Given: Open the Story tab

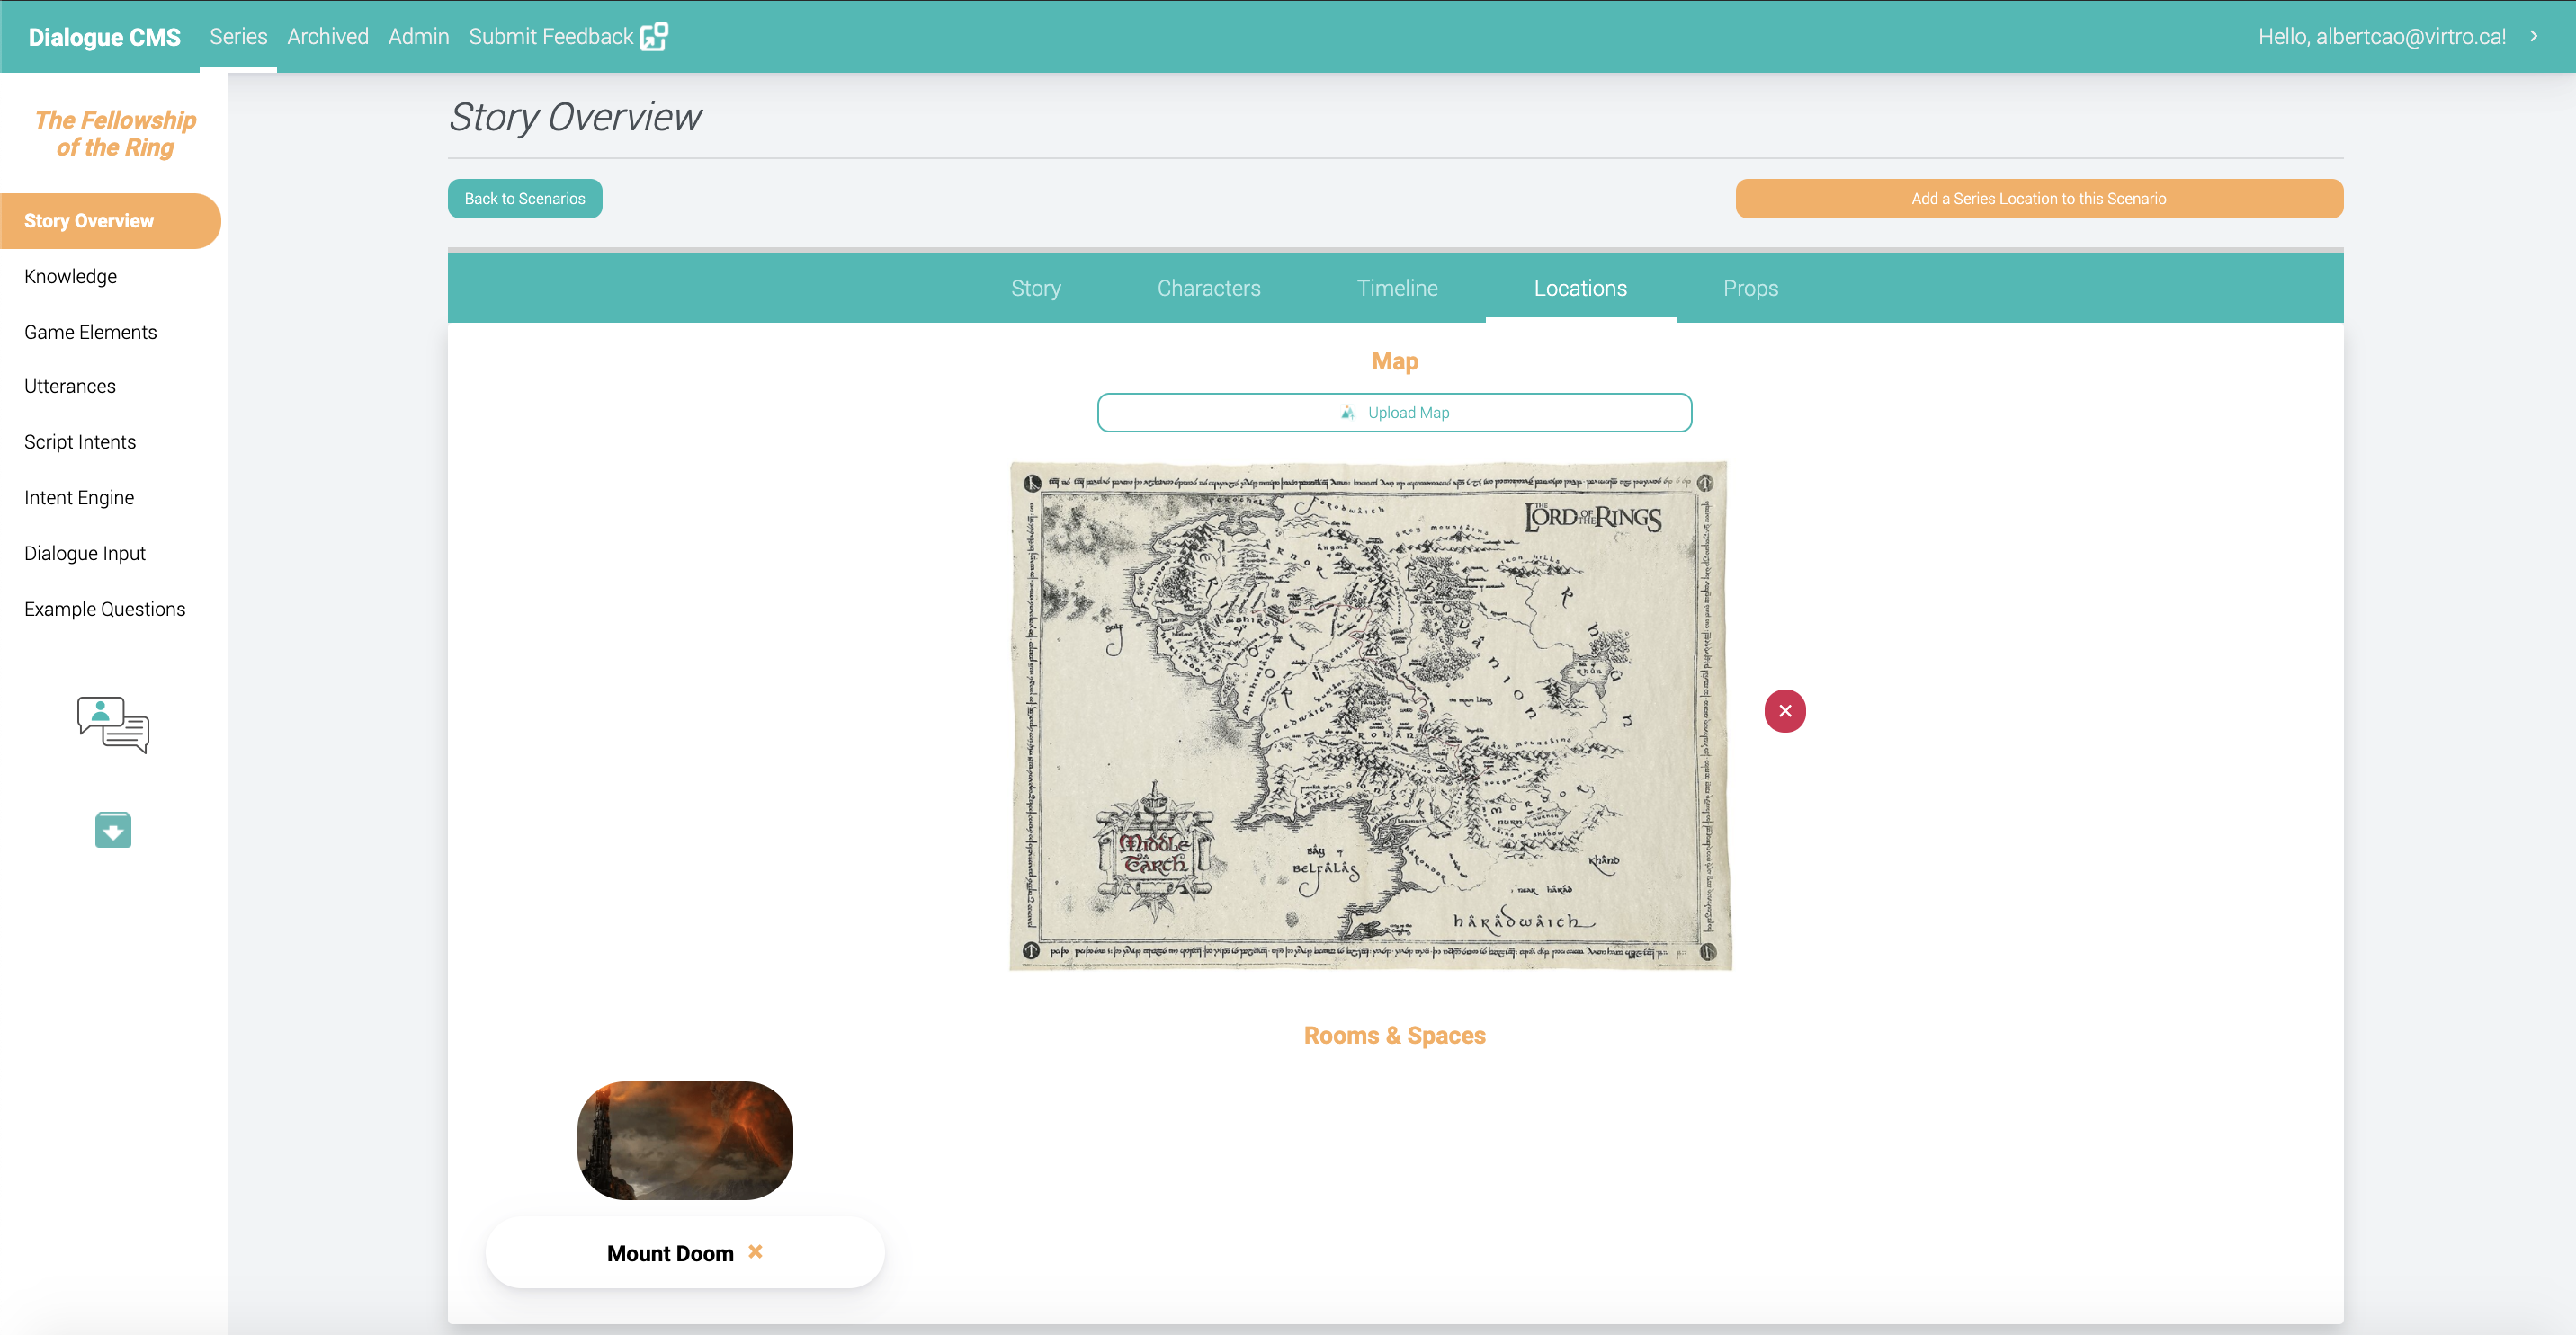Looking at the screenshot, I should pyautogui.click(x=1036, y=288).
